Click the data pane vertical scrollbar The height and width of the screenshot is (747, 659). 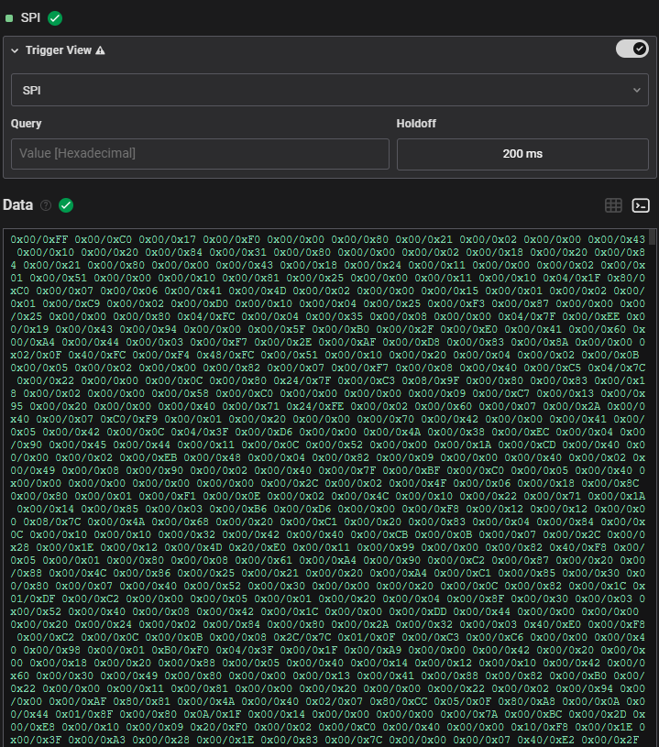pyautogui.click(x=653, y=367)
